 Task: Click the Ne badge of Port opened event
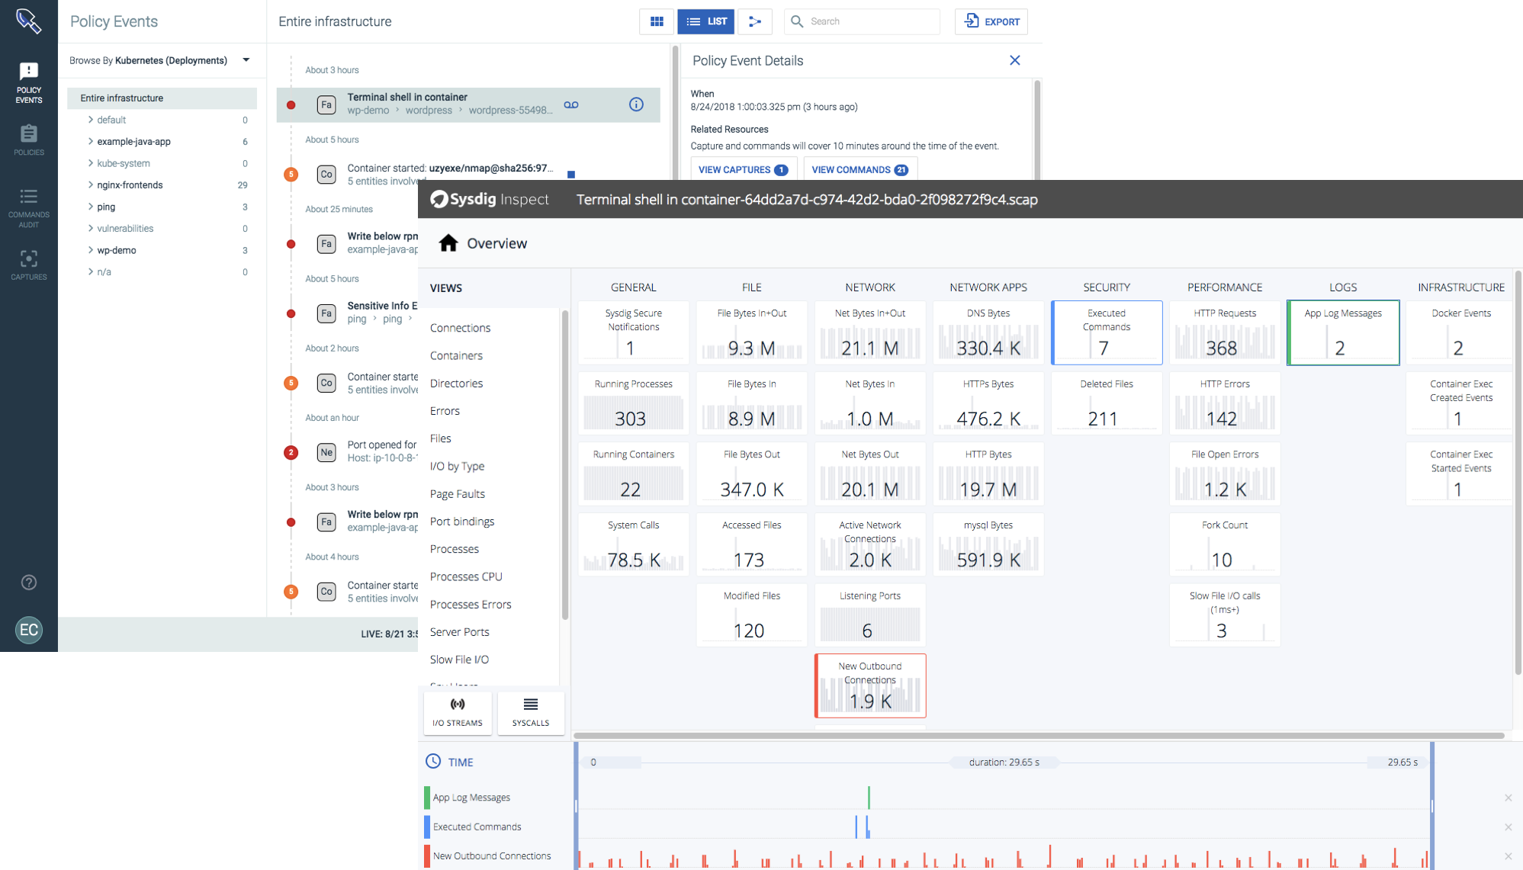click(326, 452)
